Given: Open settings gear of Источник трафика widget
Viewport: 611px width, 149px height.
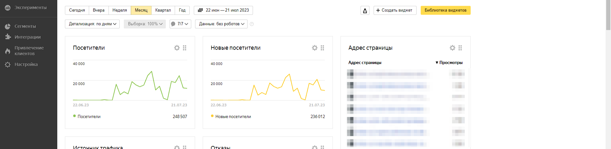Looking at the screenshot, I should tap(177, 147).
